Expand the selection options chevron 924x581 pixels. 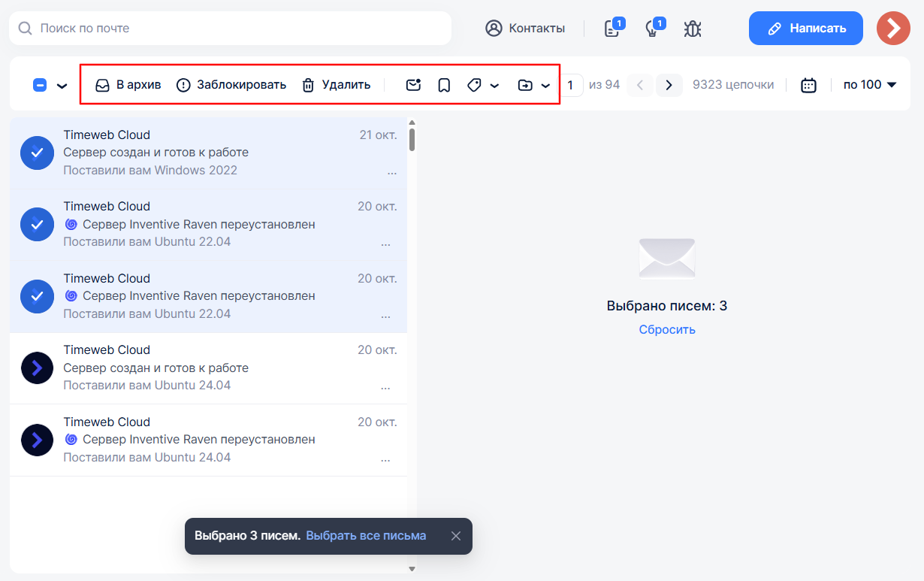pyautogui.click(x=62, y=86)
